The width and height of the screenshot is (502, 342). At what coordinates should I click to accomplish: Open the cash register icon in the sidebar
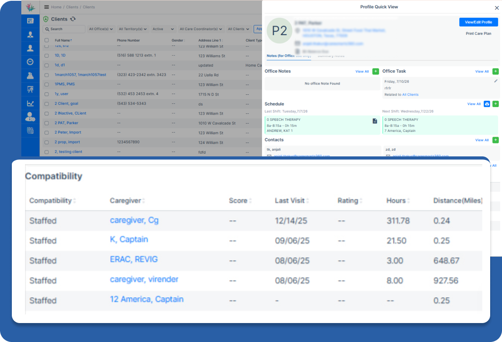tap(30, 75)
